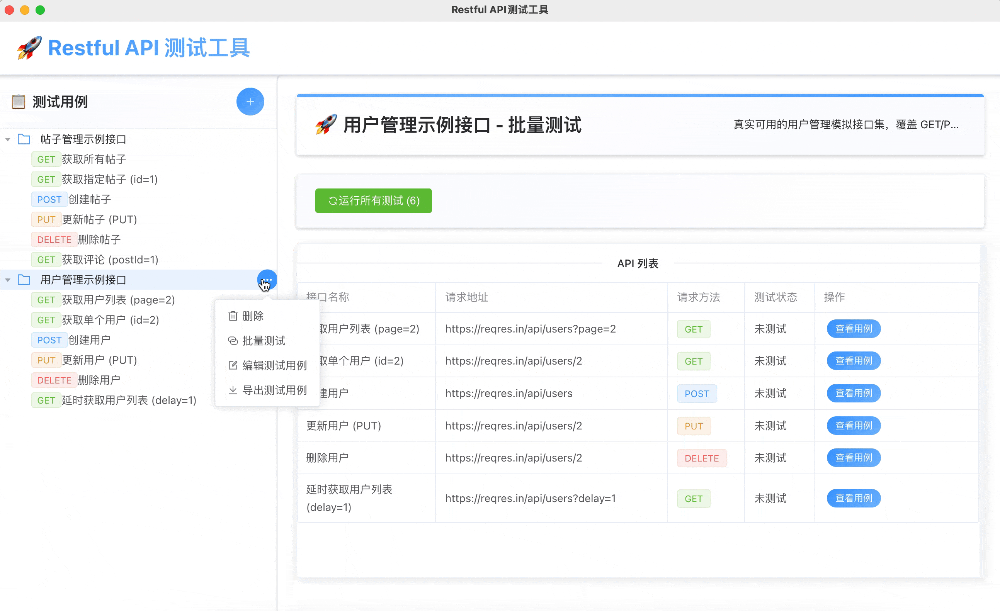Click 查看用例 for the 延时获取用户列表 row

coord(853,498)
